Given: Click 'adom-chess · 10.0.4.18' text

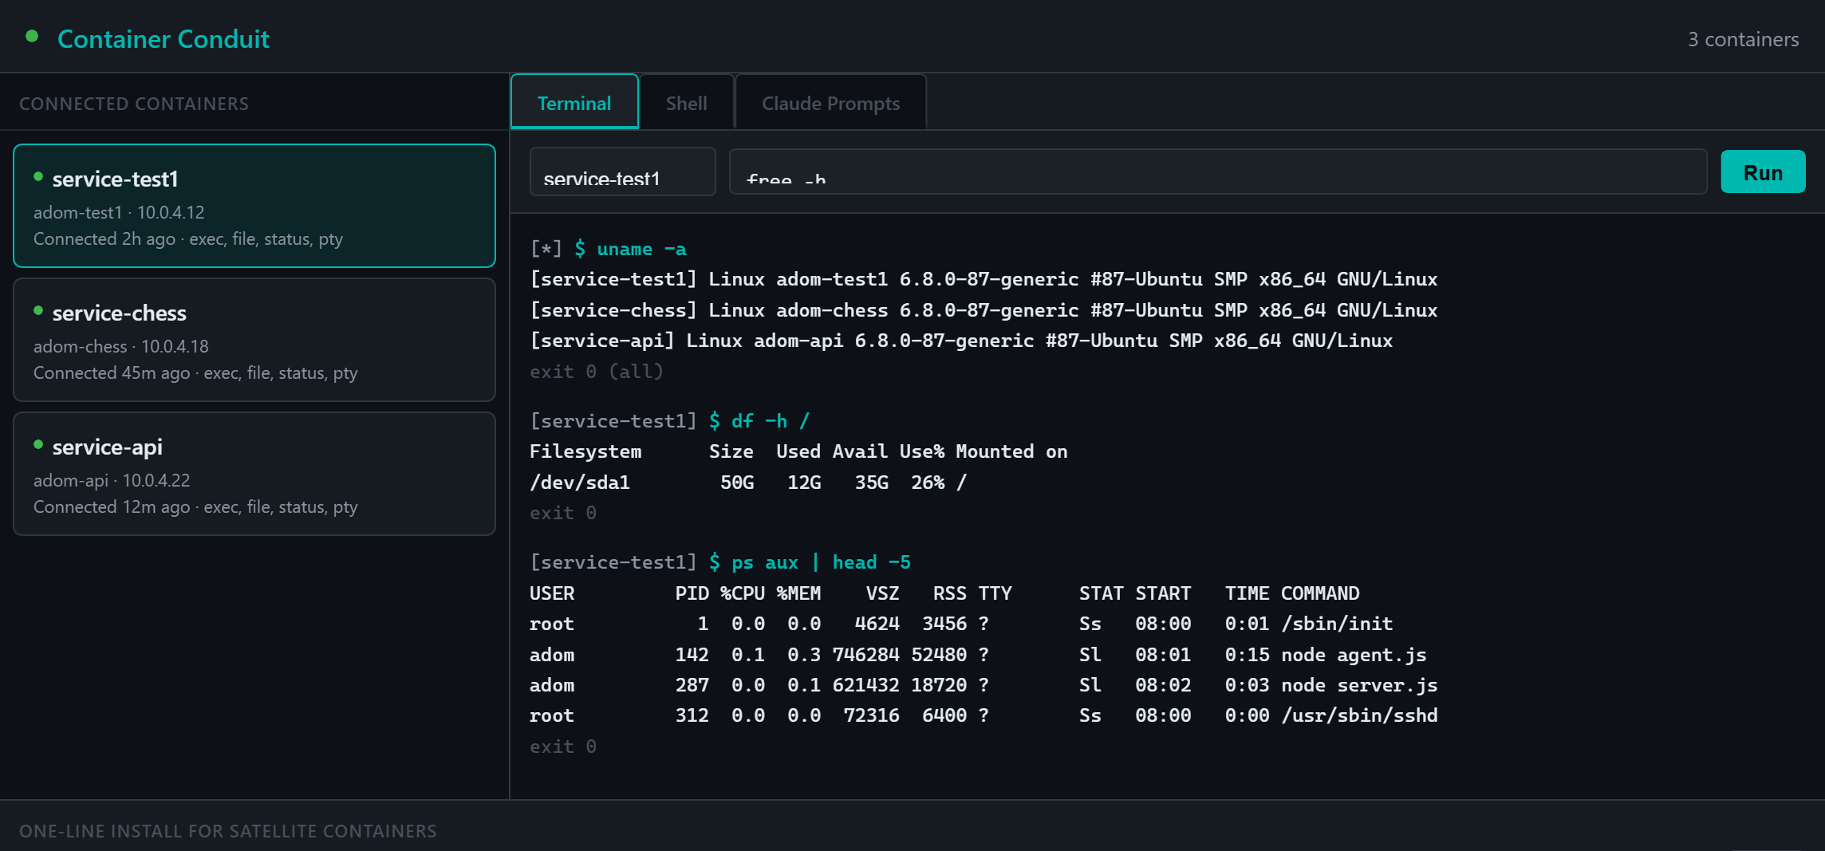Looking at the screenshot, I should click(x=121, y=346).
